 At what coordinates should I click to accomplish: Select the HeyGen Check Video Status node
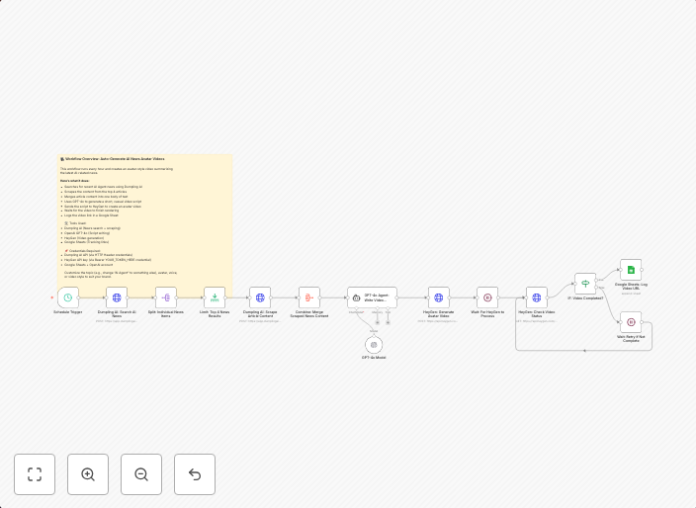pyautogui.click(x=537, y=297)
